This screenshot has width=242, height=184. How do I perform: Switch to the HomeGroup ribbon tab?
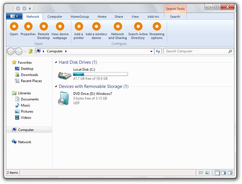(x=80, y=17)
